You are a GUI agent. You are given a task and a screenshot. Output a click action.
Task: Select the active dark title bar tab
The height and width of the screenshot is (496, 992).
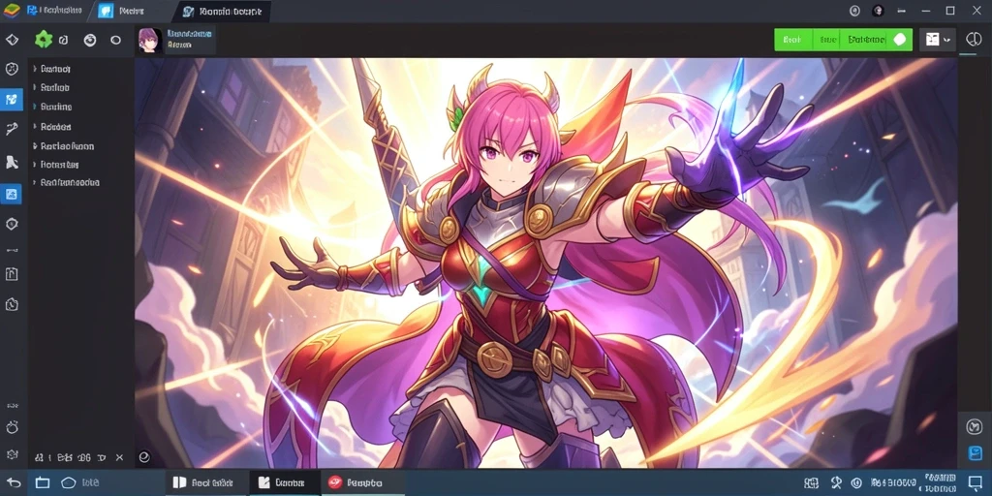pos(224,11)
